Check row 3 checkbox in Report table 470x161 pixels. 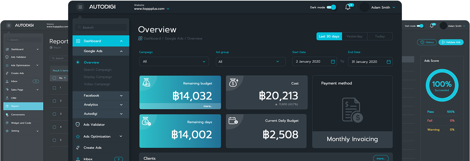54,114
